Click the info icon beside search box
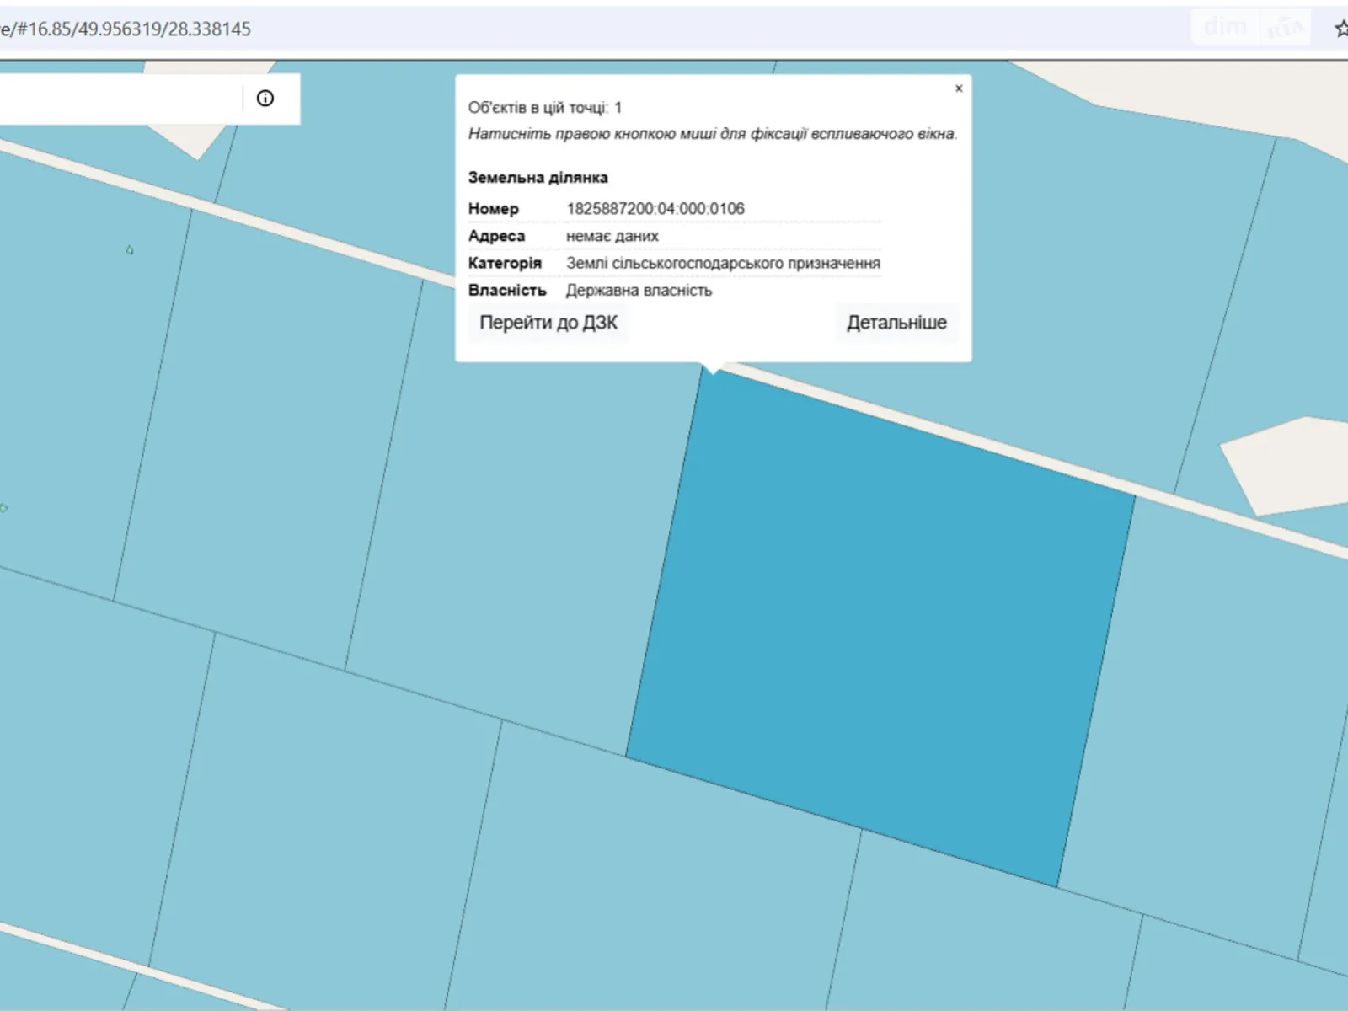Screen dimensions: 1348x1011 [x=265, y=99]
